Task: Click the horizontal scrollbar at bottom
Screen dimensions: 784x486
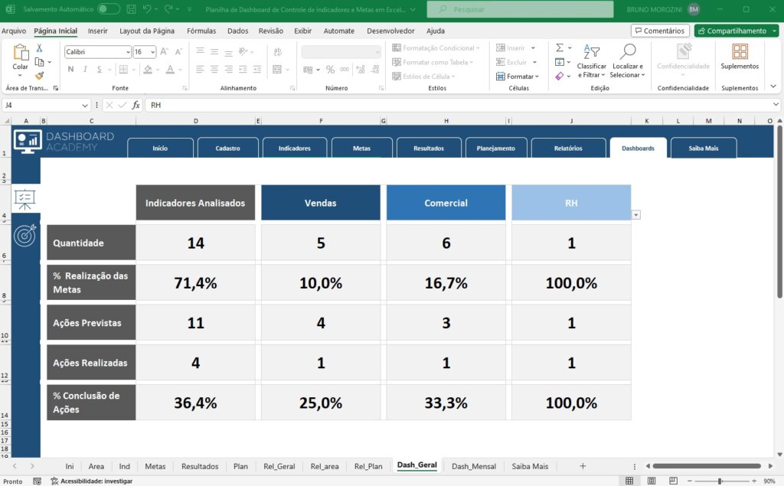Action: tap(707, 466)
